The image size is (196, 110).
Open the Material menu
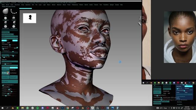(59, 5)
